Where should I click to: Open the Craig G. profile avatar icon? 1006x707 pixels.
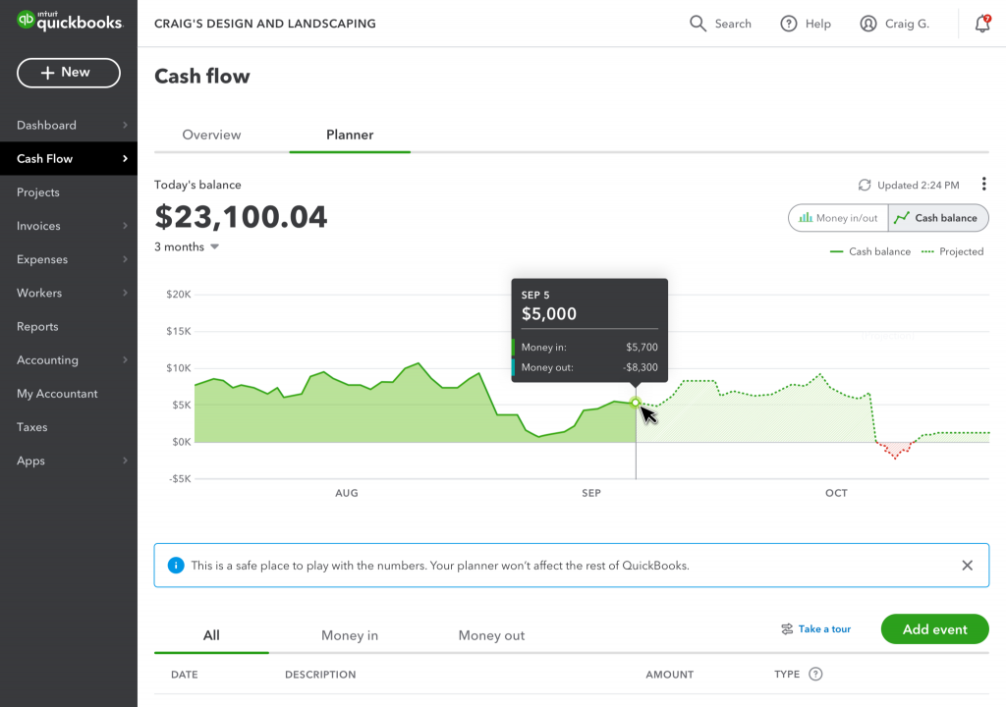click(868, 24)
